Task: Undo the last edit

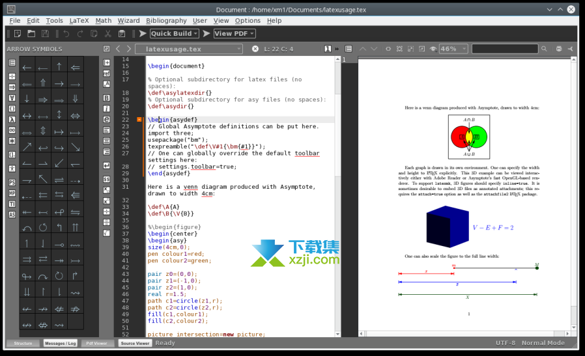Action: [x=66, y=34]
